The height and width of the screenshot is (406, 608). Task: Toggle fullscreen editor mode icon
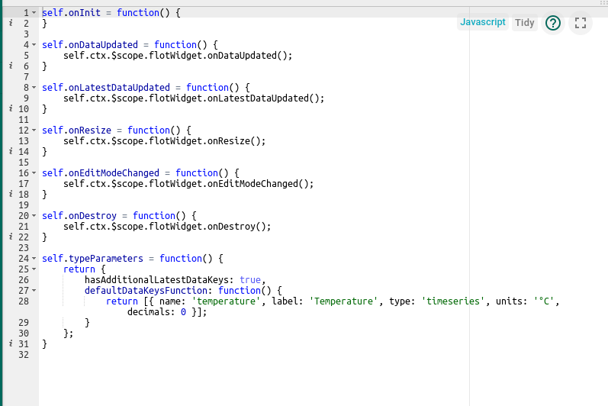(x=580, y=23)
